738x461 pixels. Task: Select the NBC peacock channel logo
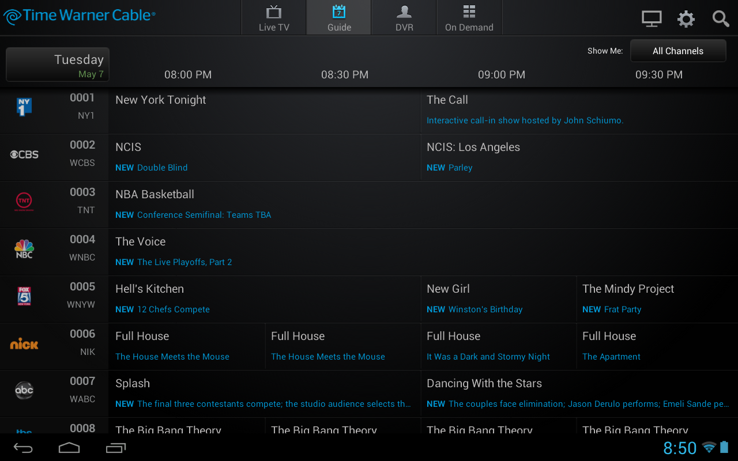click(24, 249)
